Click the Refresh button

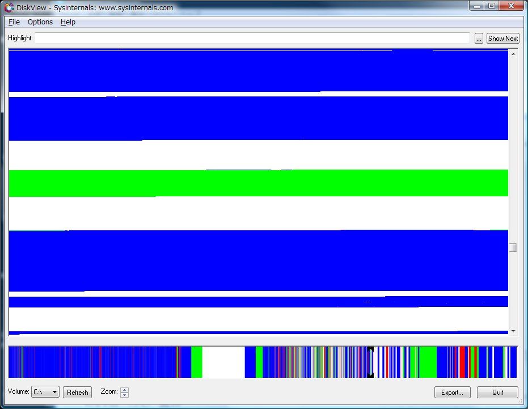(x=78, y=392)
